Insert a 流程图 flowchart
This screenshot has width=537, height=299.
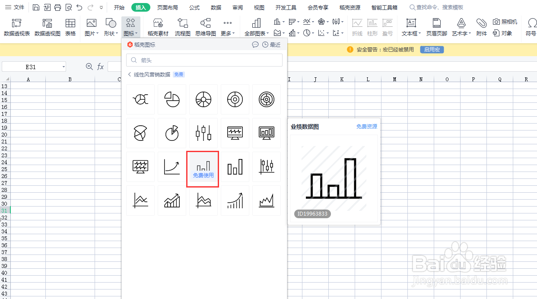click(182, 27)
